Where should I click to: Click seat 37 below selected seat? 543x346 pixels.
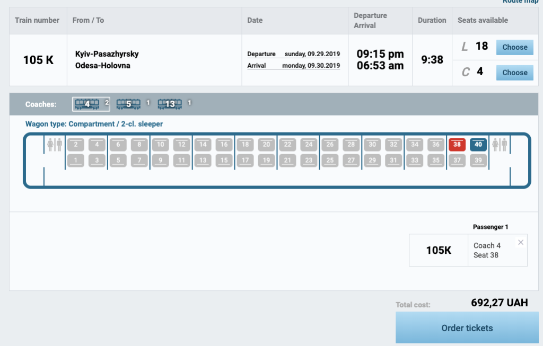[457, 160]
